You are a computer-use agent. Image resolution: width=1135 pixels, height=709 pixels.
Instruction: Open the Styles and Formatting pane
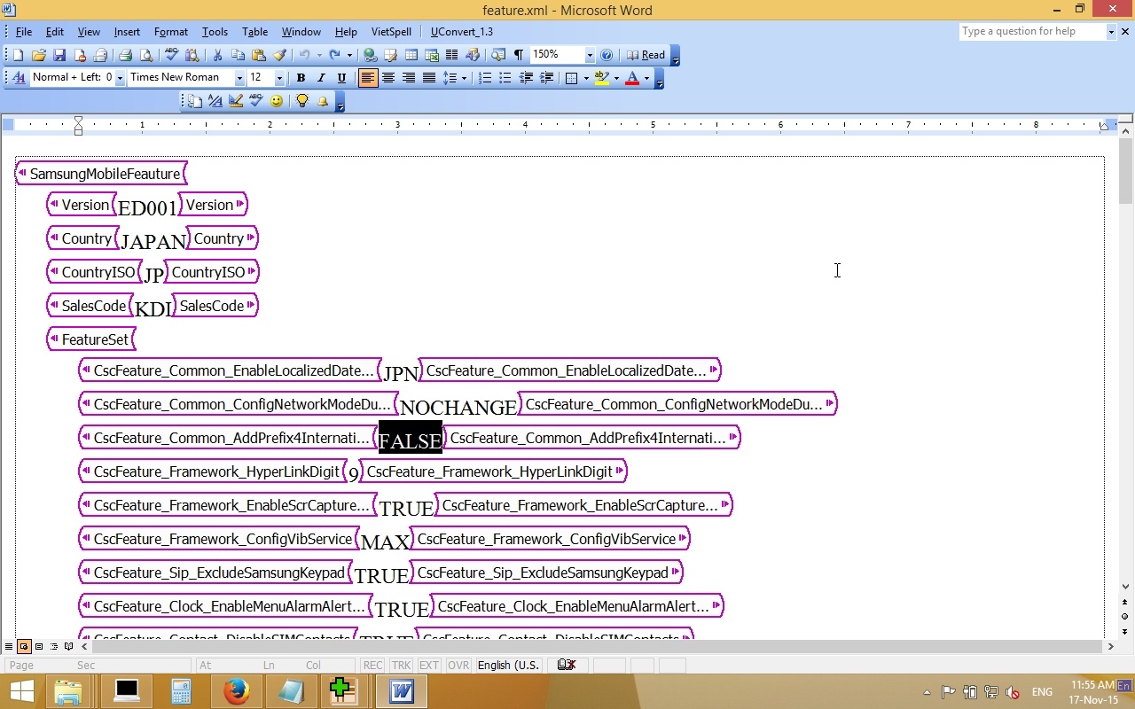click(19, 78)
